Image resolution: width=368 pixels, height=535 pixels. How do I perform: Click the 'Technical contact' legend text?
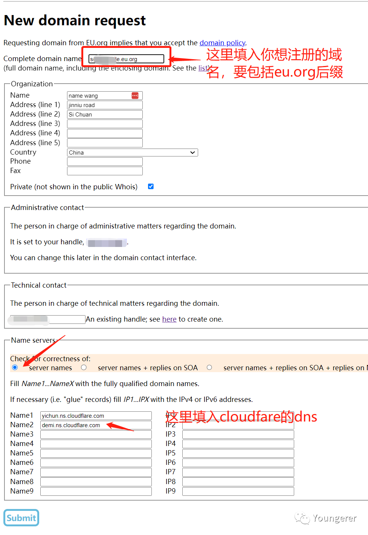(39, 285)
